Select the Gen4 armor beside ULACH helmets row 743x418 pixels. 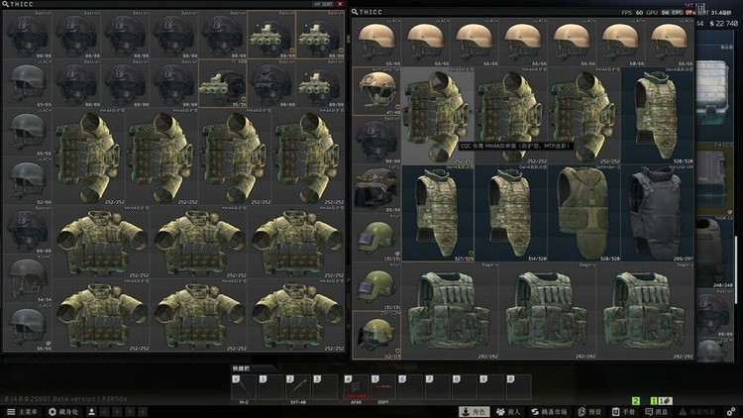click(x=657, y=116)
